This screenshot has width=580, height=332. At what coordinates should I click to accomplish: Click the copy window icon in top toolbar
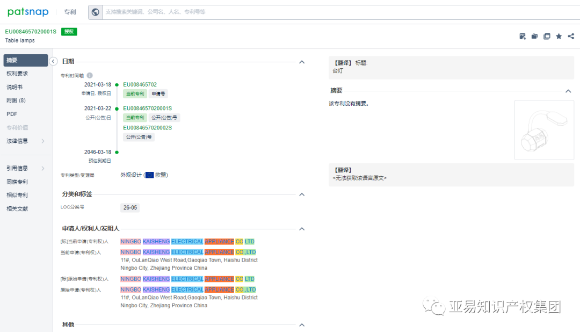coord(547,37)
